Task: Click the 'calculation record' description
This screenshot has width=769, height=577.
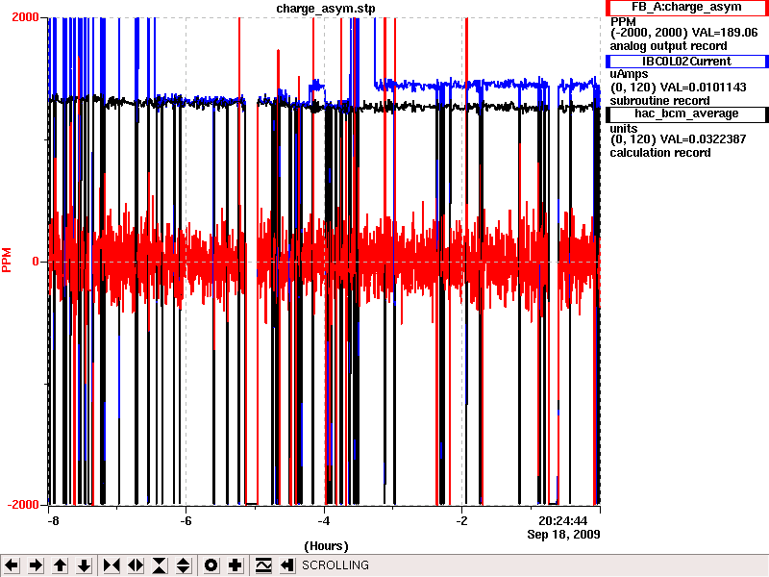Action: coord(660,153)
